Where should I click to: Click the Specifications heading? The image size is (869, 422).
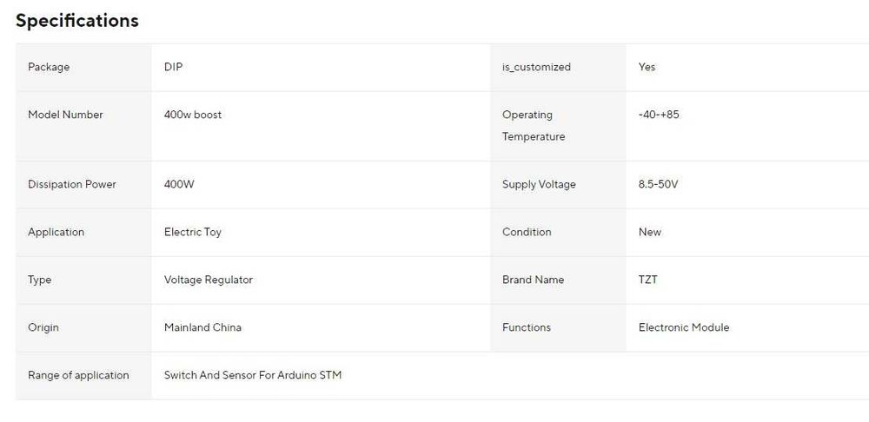(x=77, y=21)
